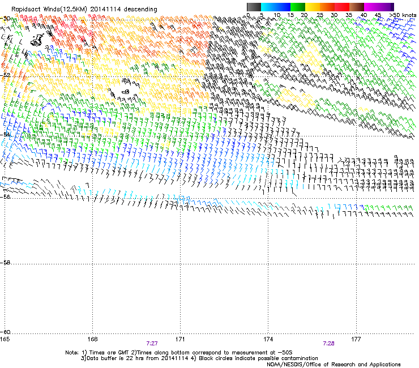Click the latitude label '-60'
The image size is (419, 368).
pyautogui.click(x=5, y=332)
